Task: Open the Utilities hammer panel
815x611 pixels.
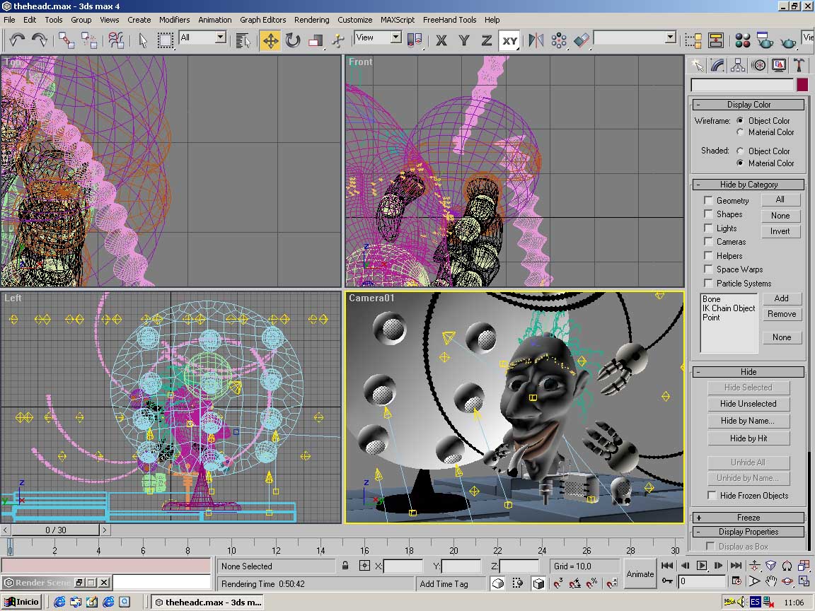Action: click(799, 66)
